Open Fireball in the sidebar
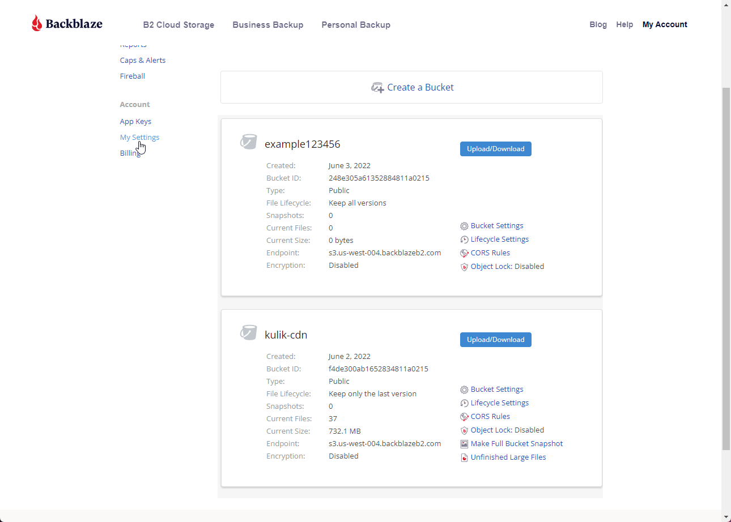Image resolution: width=731 pixels, height=522 pixels. coord(133,76)
